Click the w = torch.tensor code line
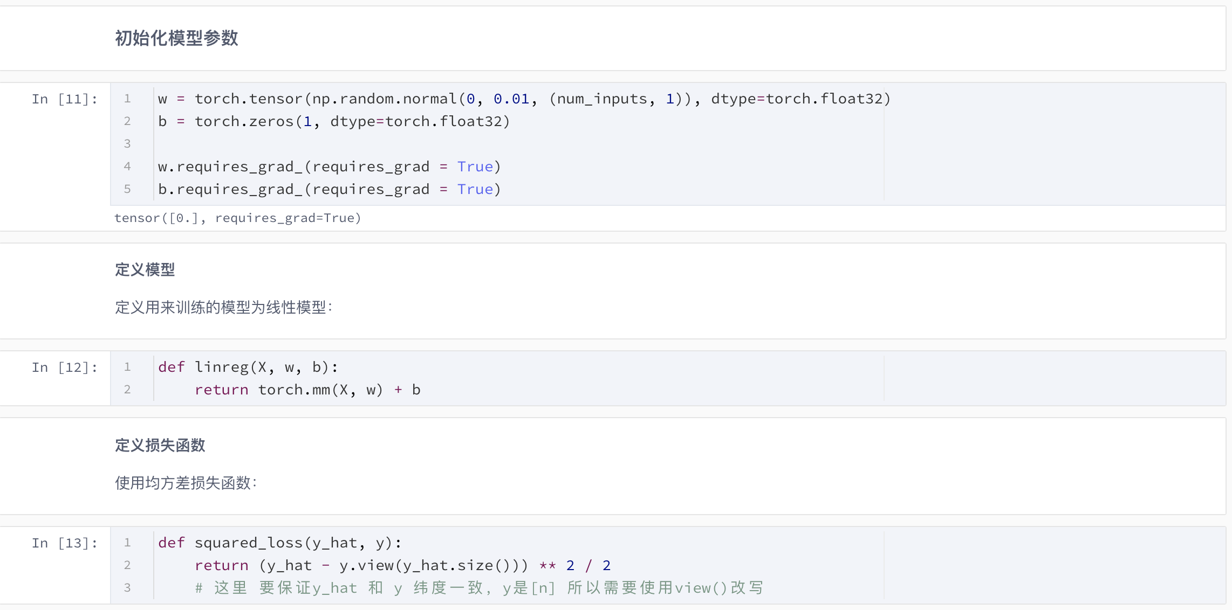Screen dimensions: 1232x610 523,99
